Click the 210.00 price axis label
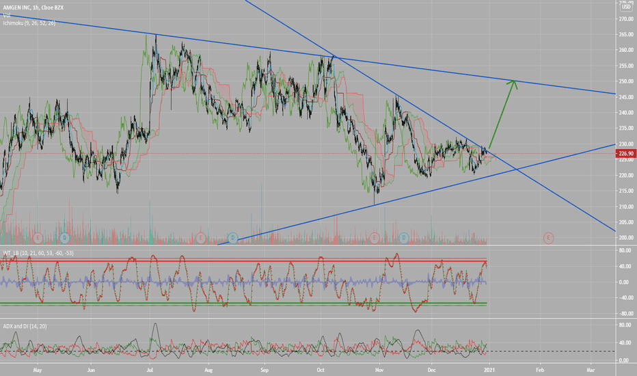This screenshot has height=376, width=637. tap(626, 206)
